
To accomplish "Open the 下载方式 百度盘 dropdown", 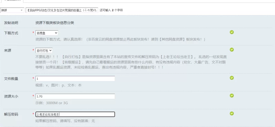I will point(47,33).
